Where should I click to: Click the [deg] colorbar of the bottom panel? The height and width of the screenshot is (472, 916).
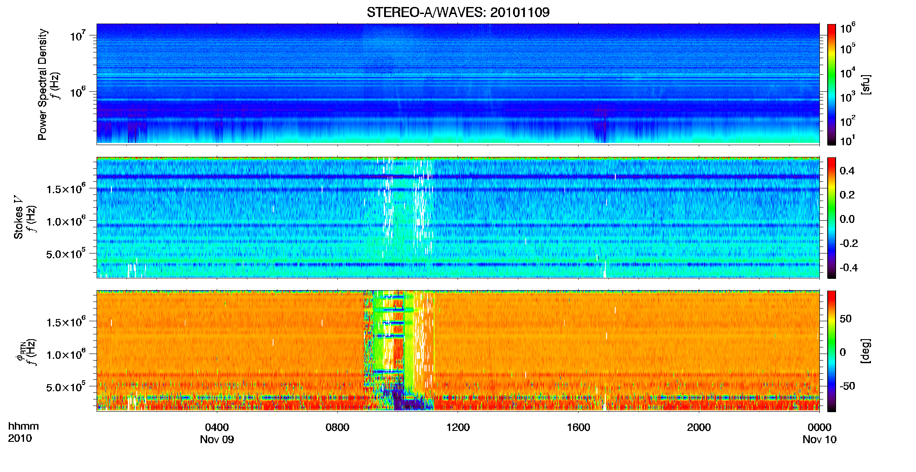click(x=832, y=351)
